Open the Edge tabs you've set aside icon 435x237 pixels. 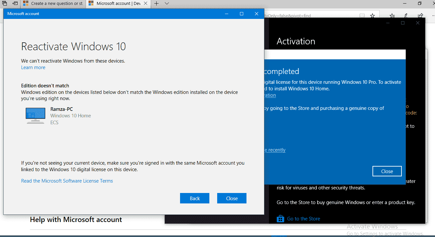click(5, 3)
